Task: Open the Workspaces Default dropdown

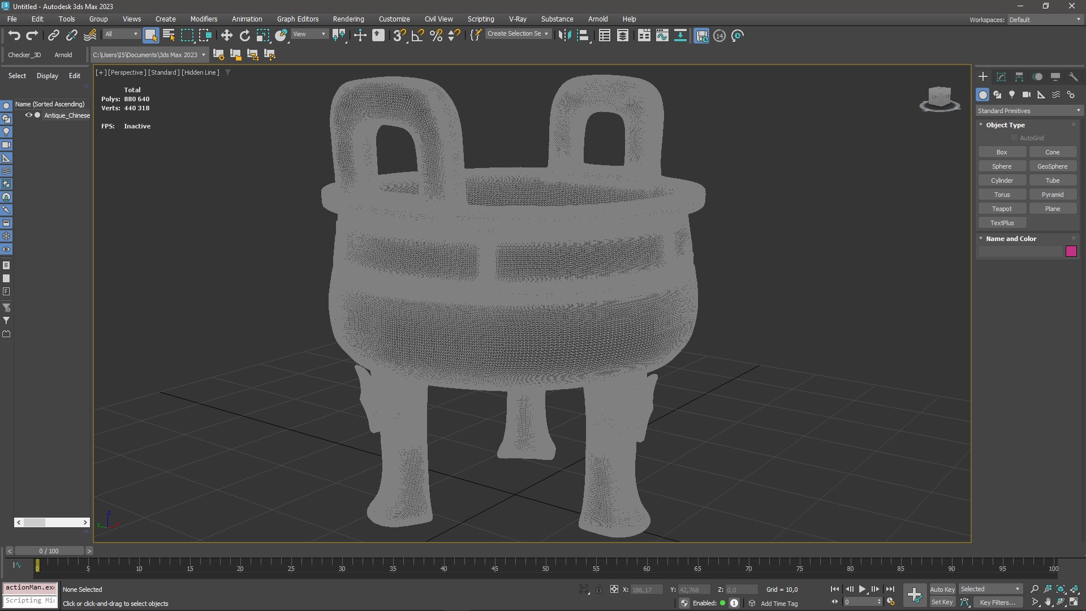Action: [1044, 19]
